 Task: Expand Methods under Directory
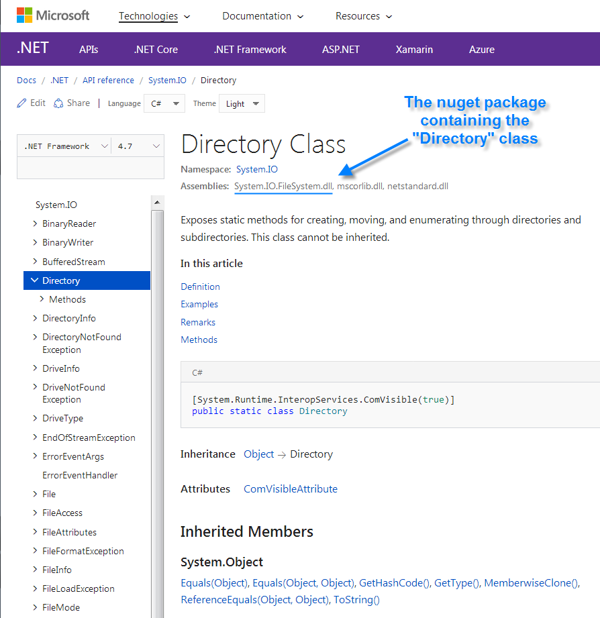pos(42,299)
